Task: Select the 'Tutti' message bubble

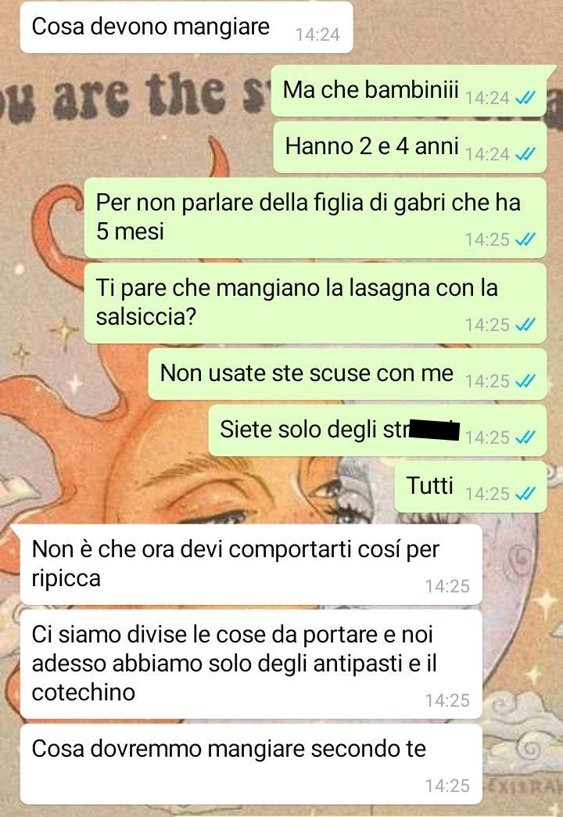Action: [x=471, y=487]
